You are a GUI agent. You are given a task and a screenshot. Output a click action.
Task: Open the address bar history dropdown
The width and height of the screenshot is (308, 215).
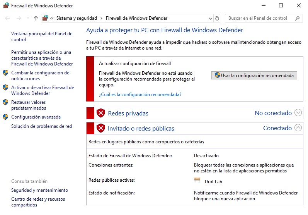[210, 19]
